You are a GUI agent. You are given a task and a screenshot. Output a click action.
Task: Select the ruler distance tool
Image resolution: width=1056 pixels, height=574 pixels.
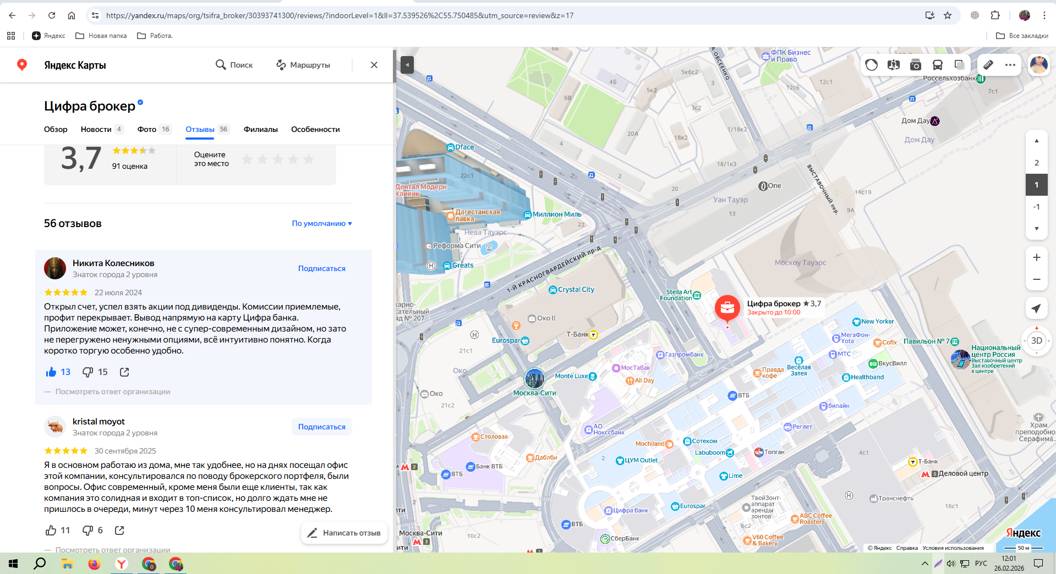click(988, 65)
